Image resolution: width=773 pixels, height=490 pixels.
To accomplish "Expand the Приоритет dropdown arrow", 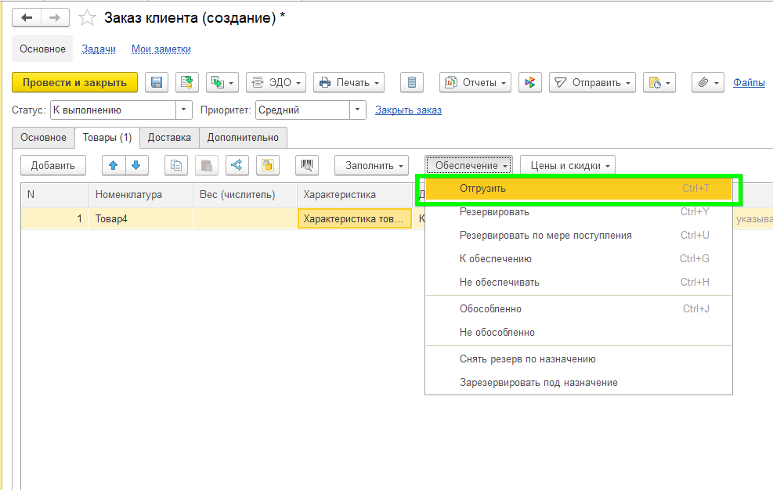I will (357, 110).
